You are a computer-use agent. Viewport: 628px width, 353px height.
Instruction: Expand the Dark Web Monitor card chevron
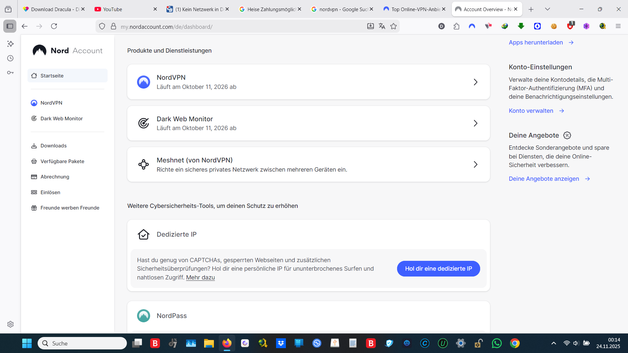tap(475, 123)
